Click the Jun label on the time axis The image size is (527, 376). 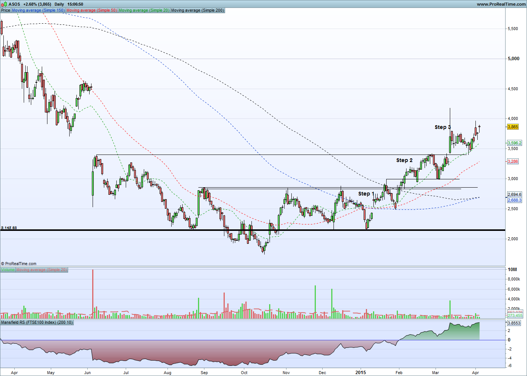(88, 373)
